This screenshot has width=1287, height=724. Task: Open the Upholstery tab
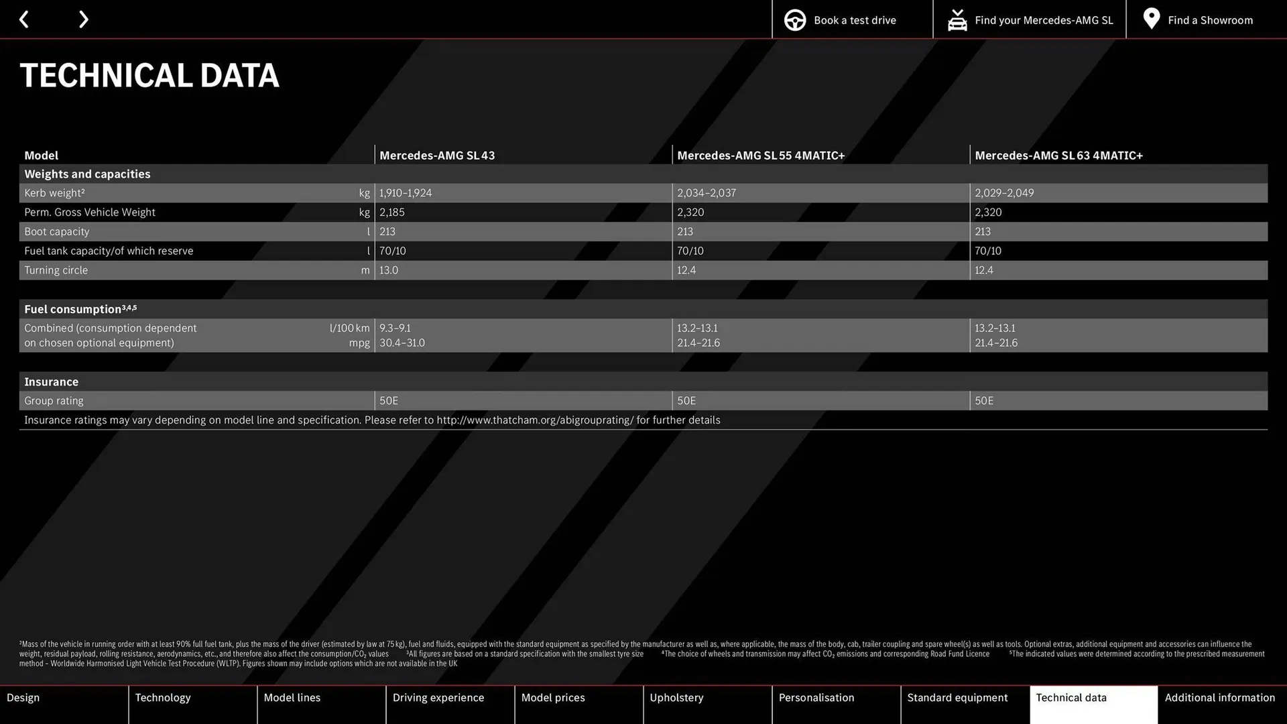click(676, 697)
